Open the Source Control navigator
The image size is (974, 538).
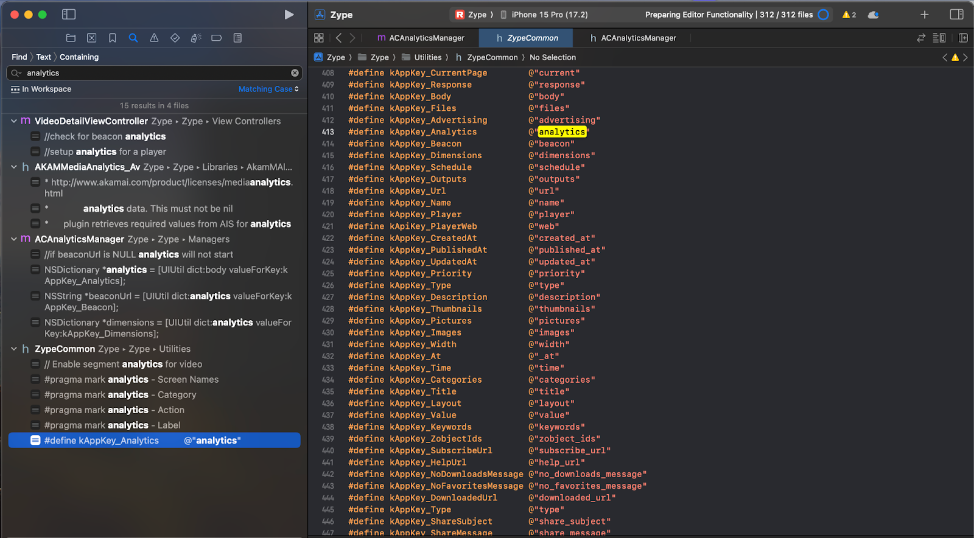pyautogui.click(x=92, y=38)
